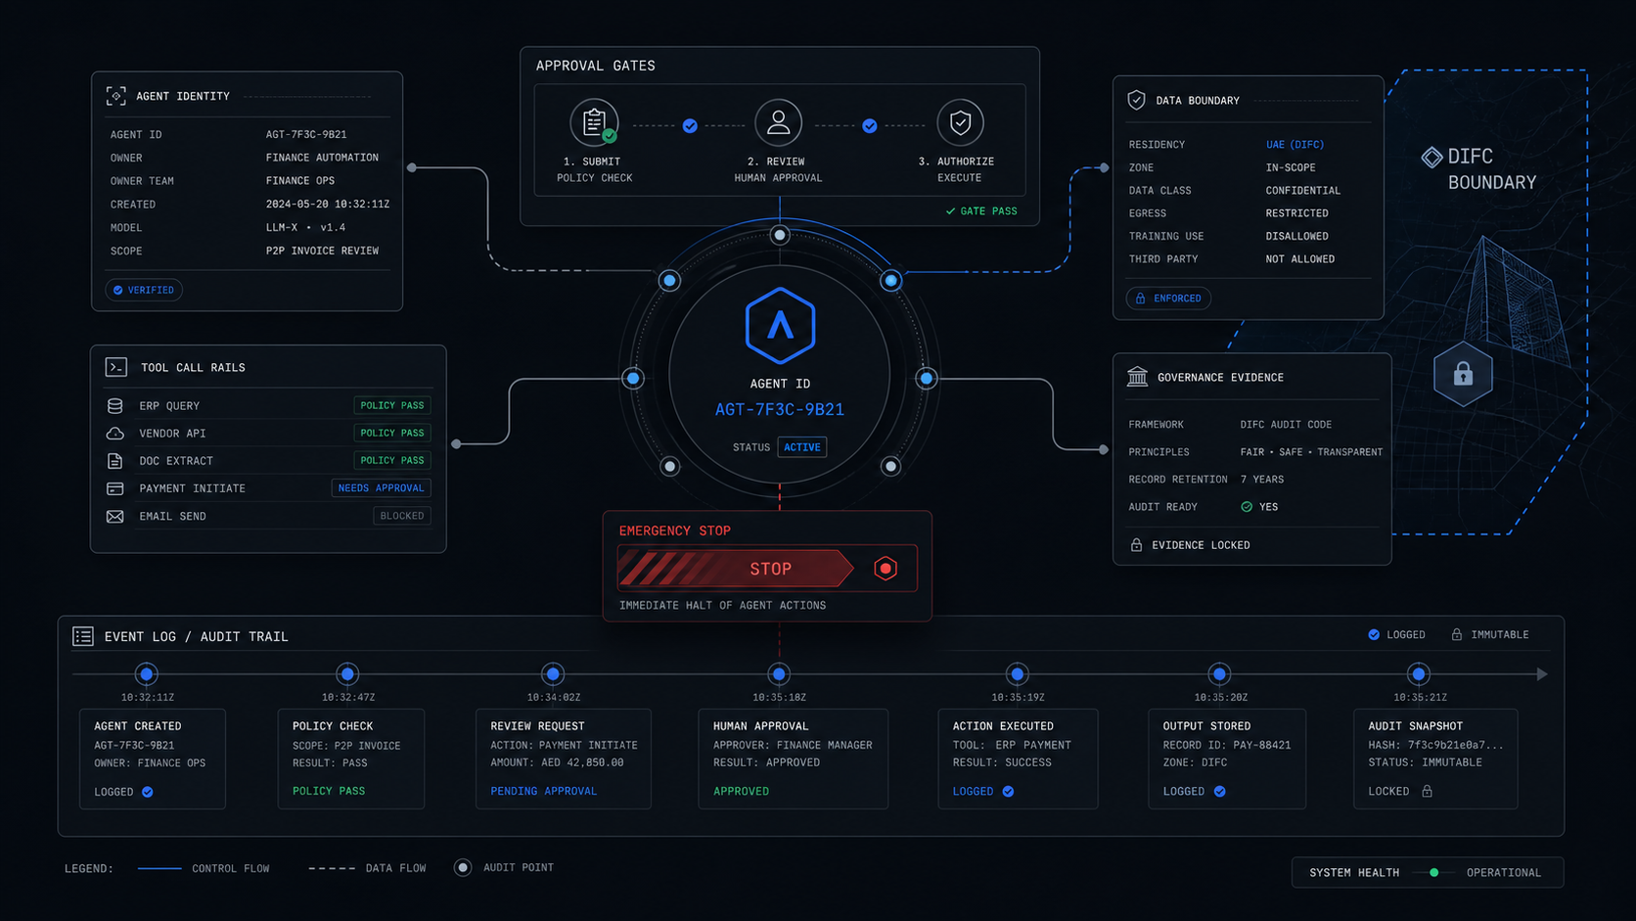Select the 10:32:47Z timeline marker

click(x=347, y=673)
